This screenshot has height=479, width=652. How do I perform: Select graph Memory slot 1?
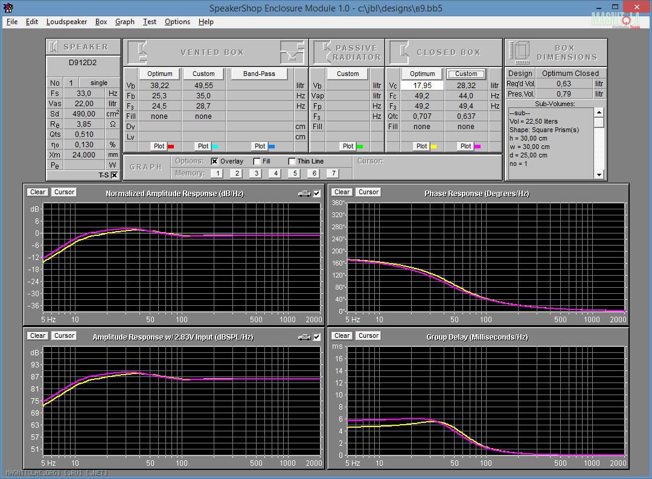pyautogui.click(x=217, y=173)
